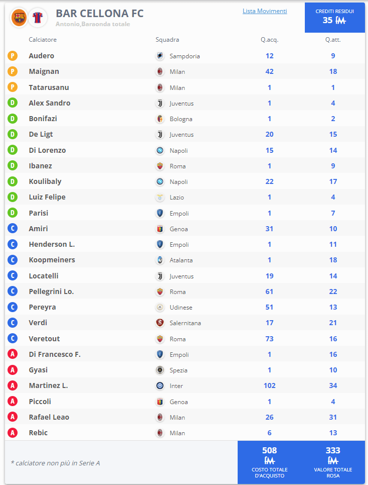
Task: Click the Inter crest next to Martinez L.
Action: tap(160, 385)
